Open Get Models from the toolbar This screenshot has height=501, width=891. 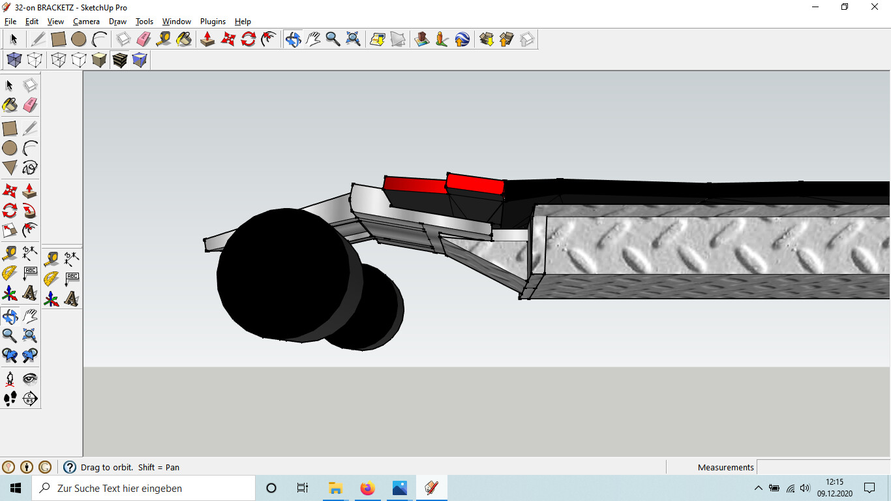point(486,40)
